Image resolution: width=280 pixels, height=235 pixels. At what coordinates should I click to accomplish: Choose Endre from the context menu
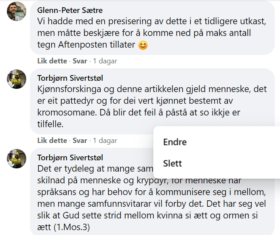(175, 142)
